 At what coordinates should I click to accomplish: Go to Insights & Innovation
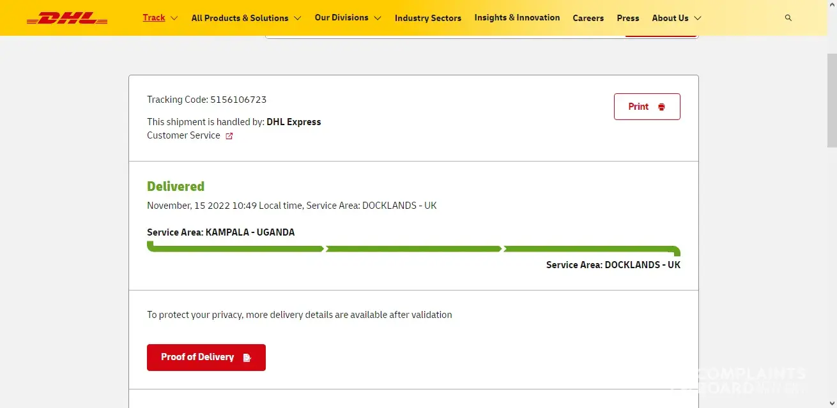coord(517,18)
